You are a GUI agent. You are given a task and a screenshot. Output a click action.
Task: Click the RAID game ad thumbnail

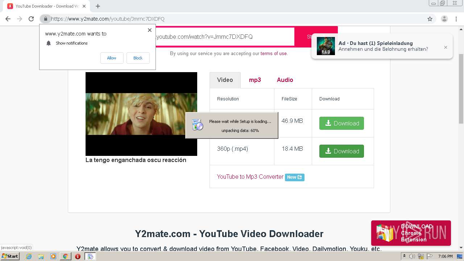(x=326, y=46)
